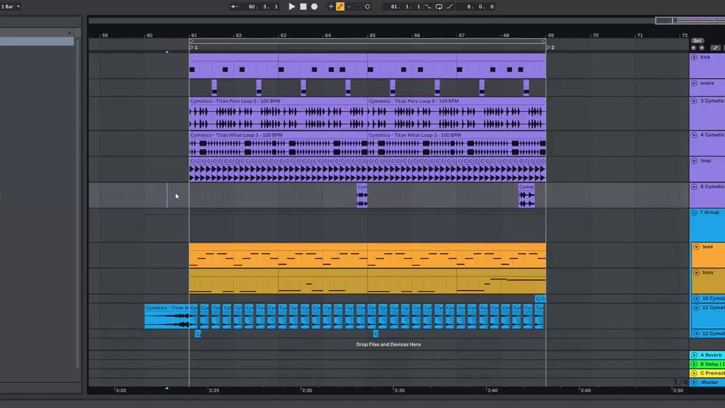Fold the 7 Group track
The height and width of the screenshot is (408, 725).
coord(694,213)
